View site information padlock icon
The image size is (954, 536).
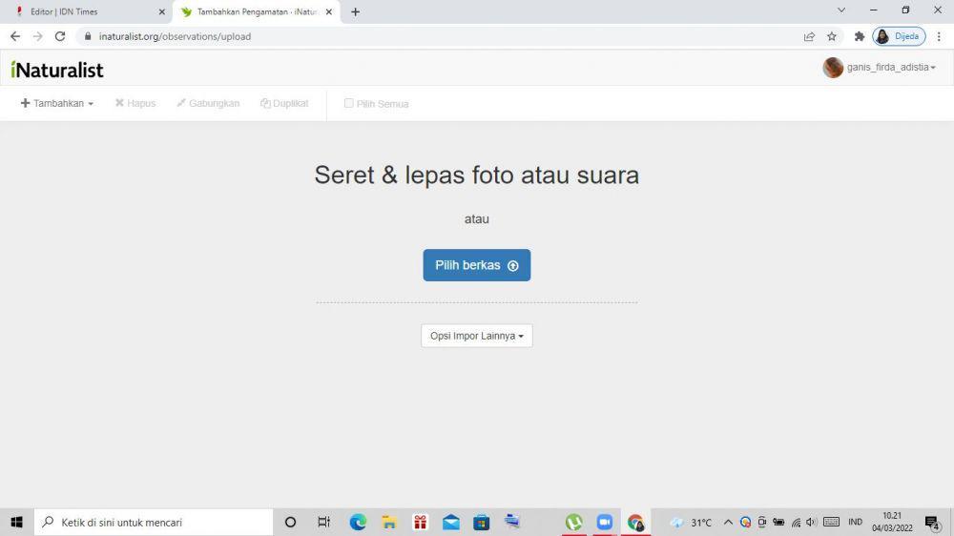coord(88,36)
